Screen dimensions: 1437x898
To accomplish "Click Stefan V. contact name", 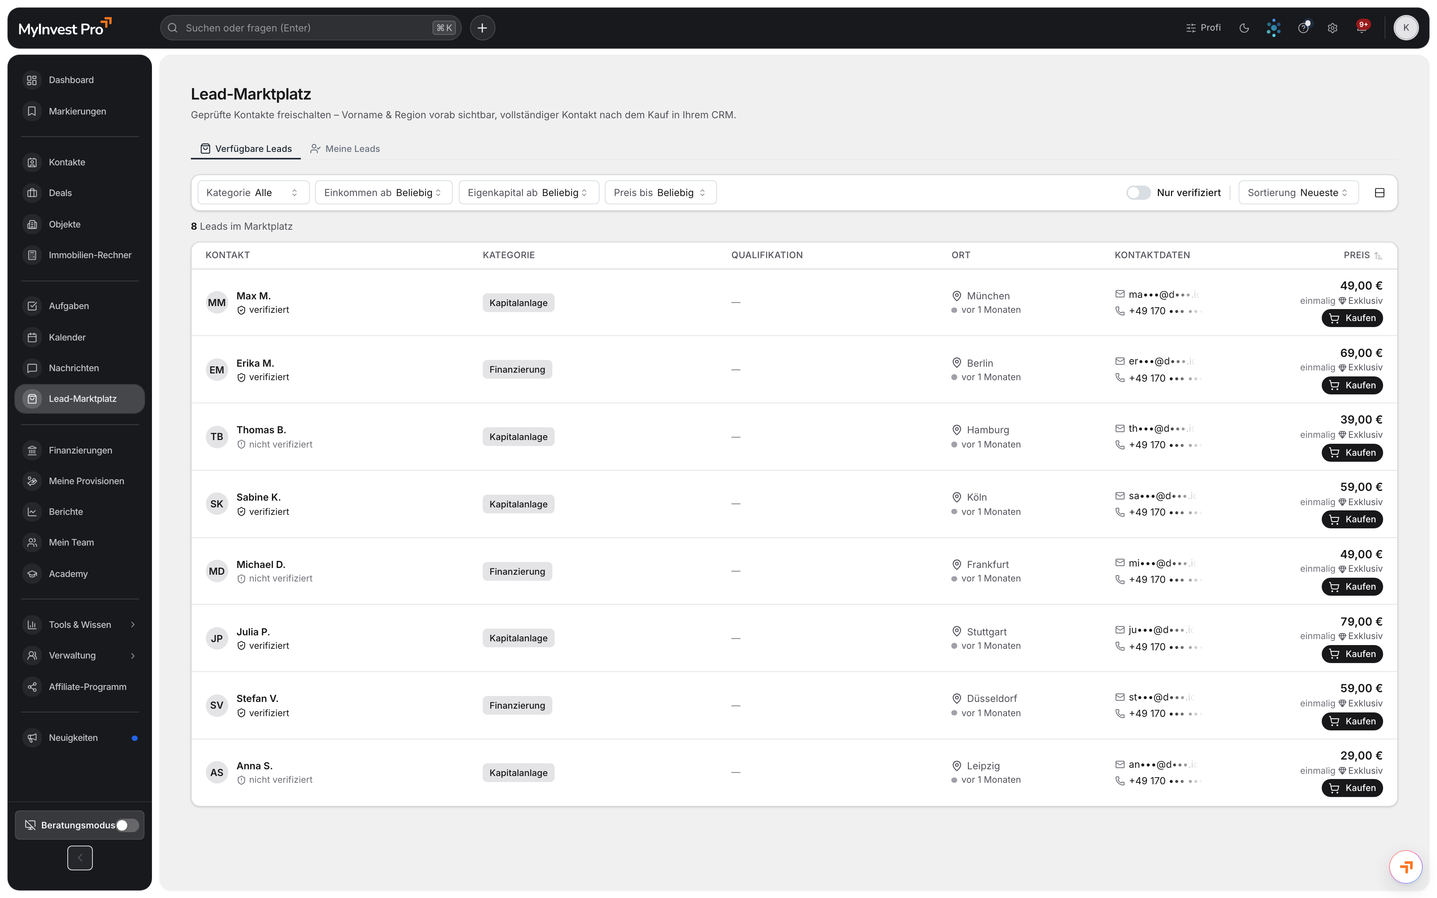I will click(x=257, y=699).
